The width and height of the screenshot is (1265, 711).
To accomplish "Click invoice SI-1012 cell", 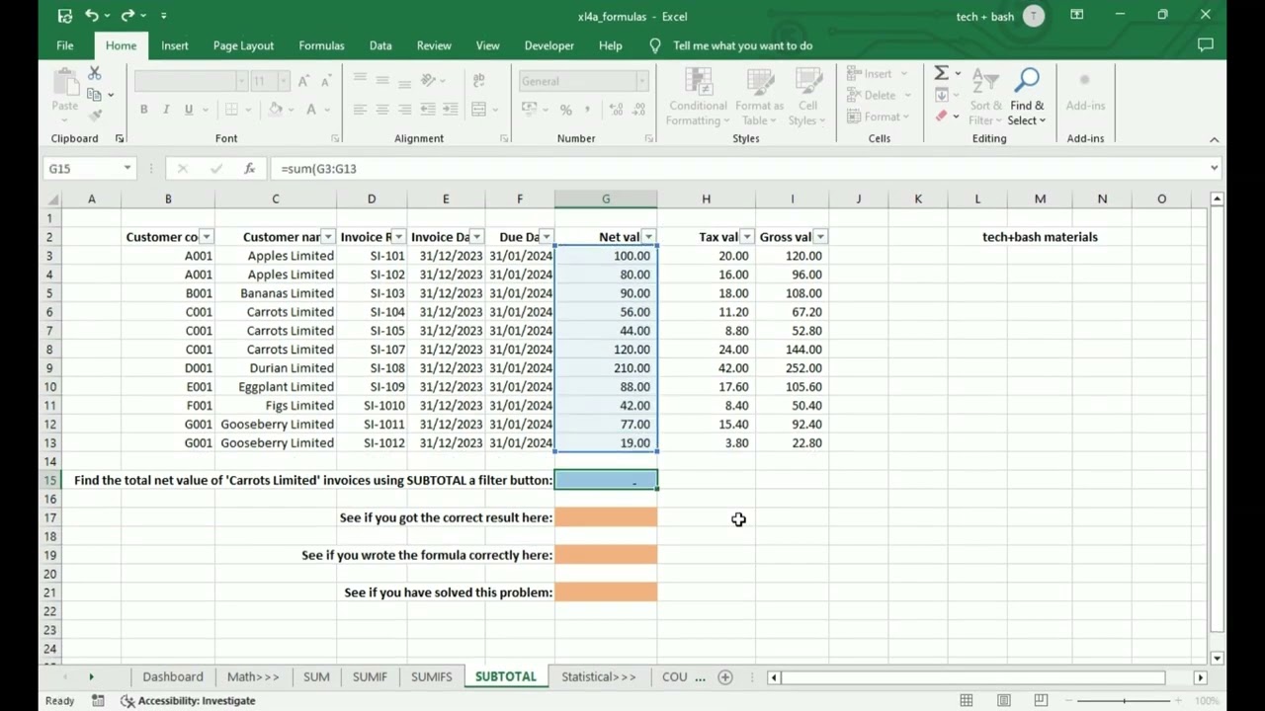I will pos(372,443).
